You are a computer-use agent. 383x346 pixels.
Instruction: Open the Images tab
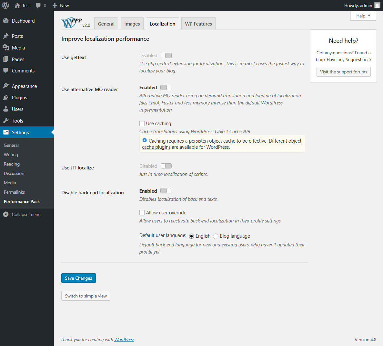click(x=132, y=24)
